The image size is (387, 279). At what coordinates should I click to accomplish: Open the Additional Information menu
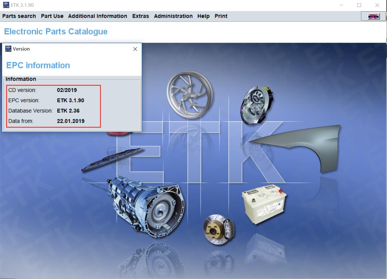[x=98, y=16]
